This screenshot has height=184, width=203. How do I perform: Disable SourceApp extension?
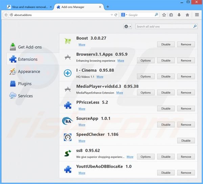tap(166, 124)
